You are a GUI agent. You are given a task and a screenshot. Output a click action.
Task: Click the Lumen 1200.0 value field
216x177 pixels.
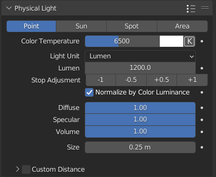140,68
